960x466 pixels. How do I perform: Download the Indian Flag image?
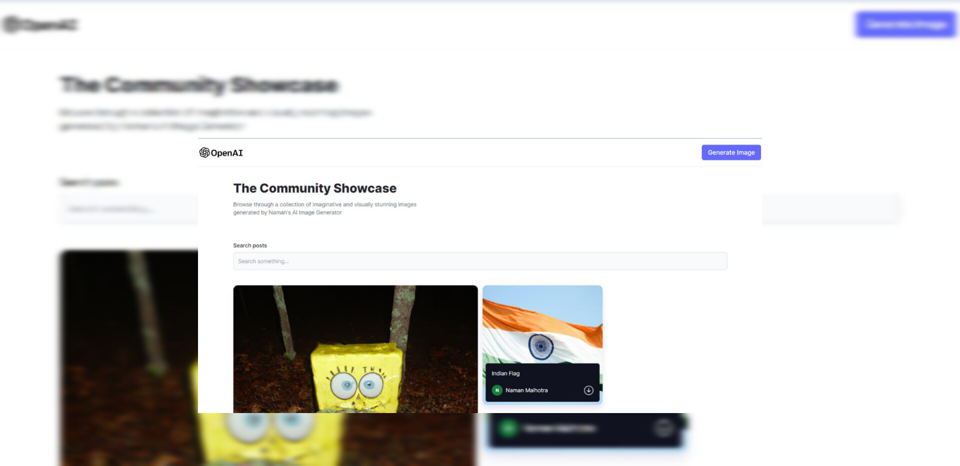point(588,391)
